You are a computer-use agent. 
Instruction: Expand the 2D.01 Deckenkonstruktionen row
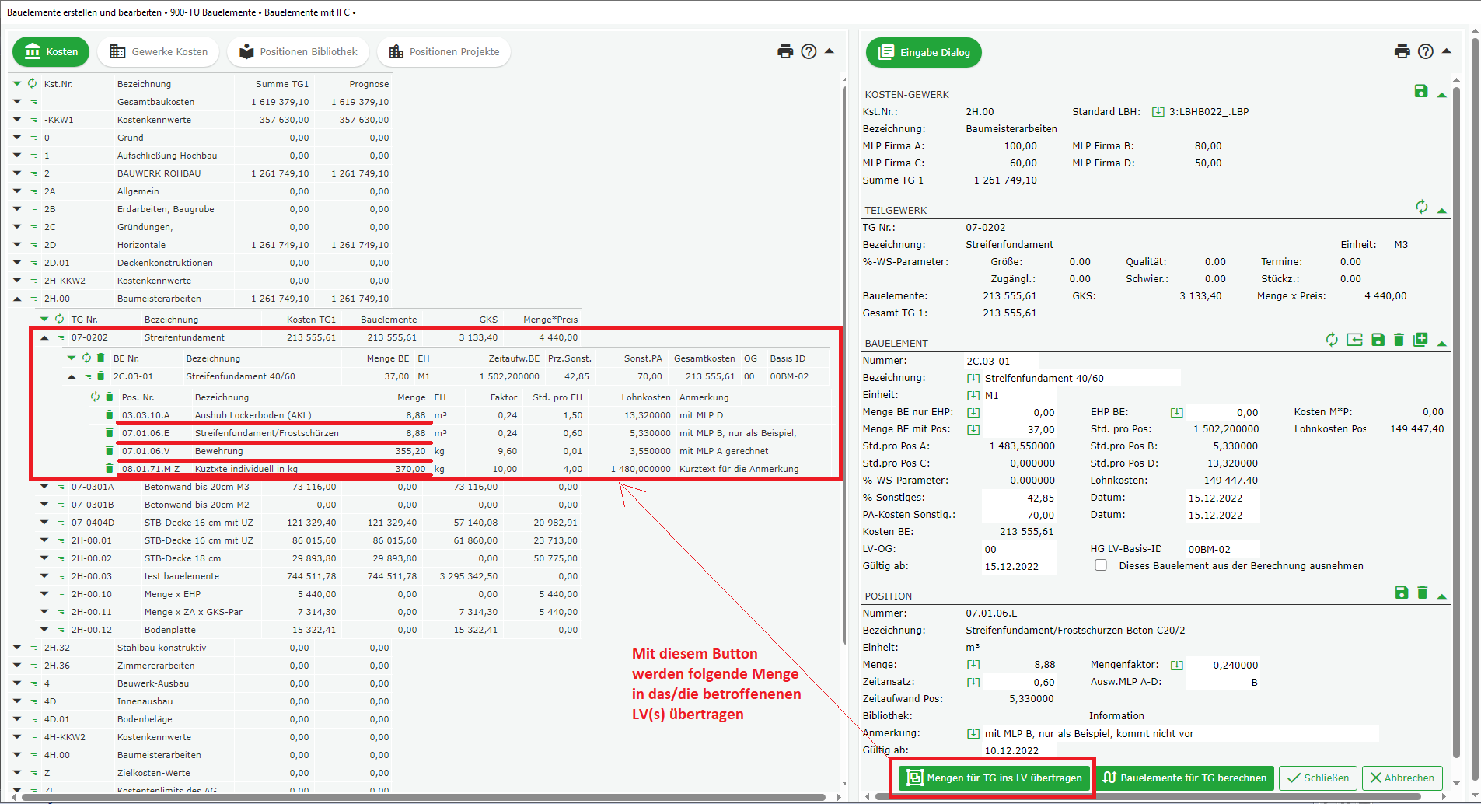pos(17,263)
